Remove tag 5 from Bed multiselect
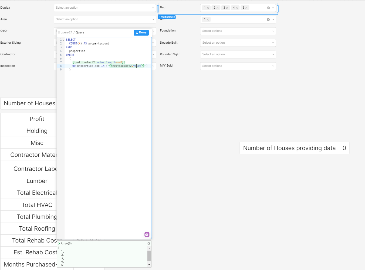 tap(246, 8)
